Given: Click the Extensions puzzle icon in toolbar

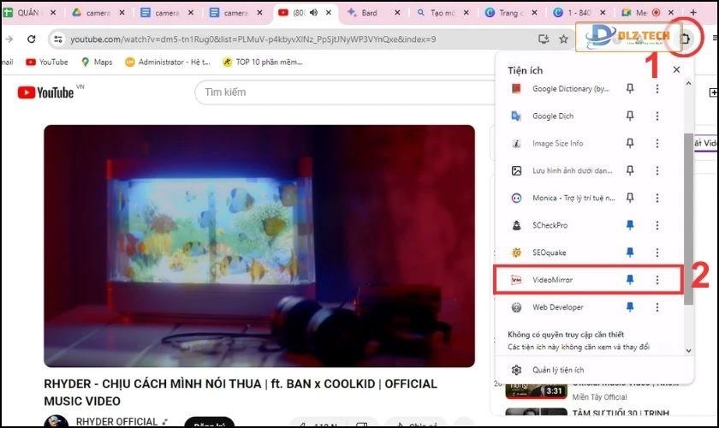Looking at the screenshot, I should click(686, 39).
